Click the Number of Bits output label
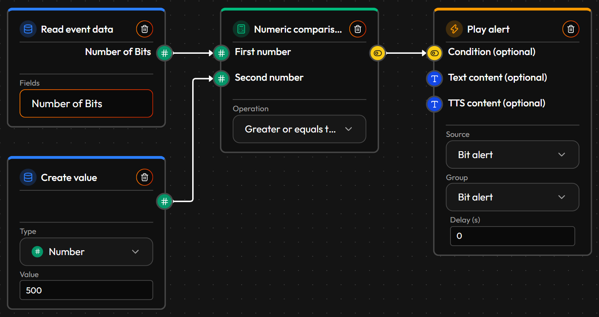The height and width of the screenshot is (317, 599). 118,52
